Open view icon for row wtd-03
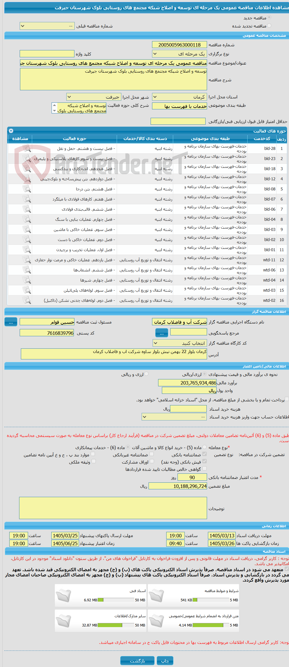 tap(27, 290)
